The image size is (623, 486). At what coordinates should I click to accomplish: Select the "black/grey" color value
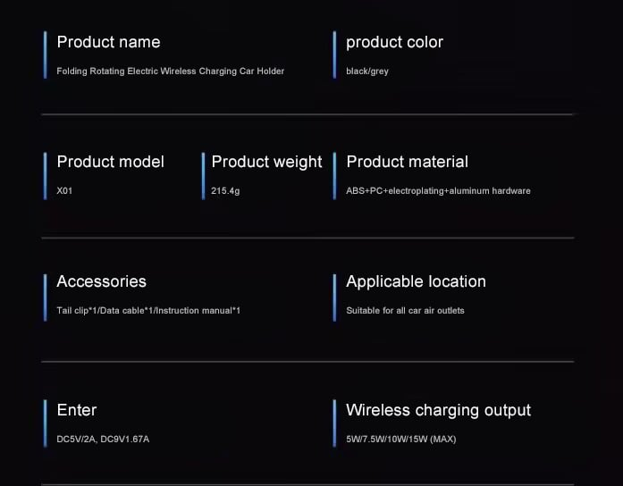point(366,71)
